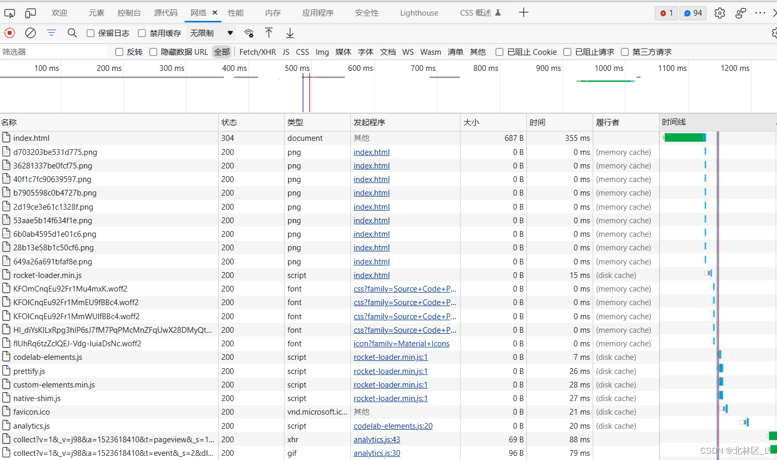Open the 欢迎 tab
The image size is (777, 460).
(x=60, y=13)
